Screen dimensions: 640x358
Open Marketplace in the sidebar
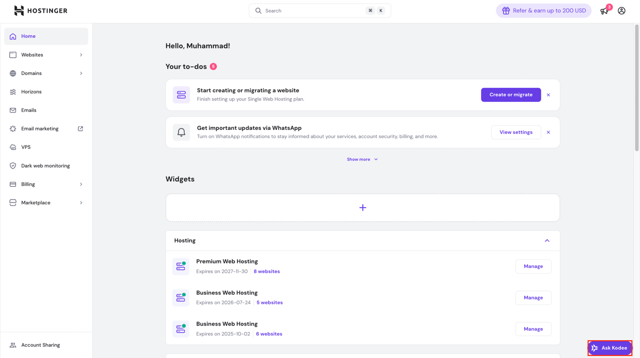(x=46, y=203)
